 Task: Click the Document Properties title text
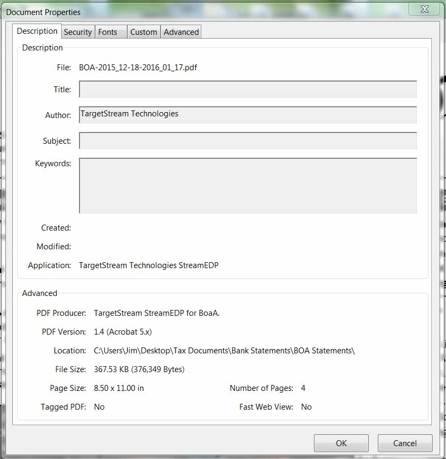pyautogui.click(x=43, y=12)
